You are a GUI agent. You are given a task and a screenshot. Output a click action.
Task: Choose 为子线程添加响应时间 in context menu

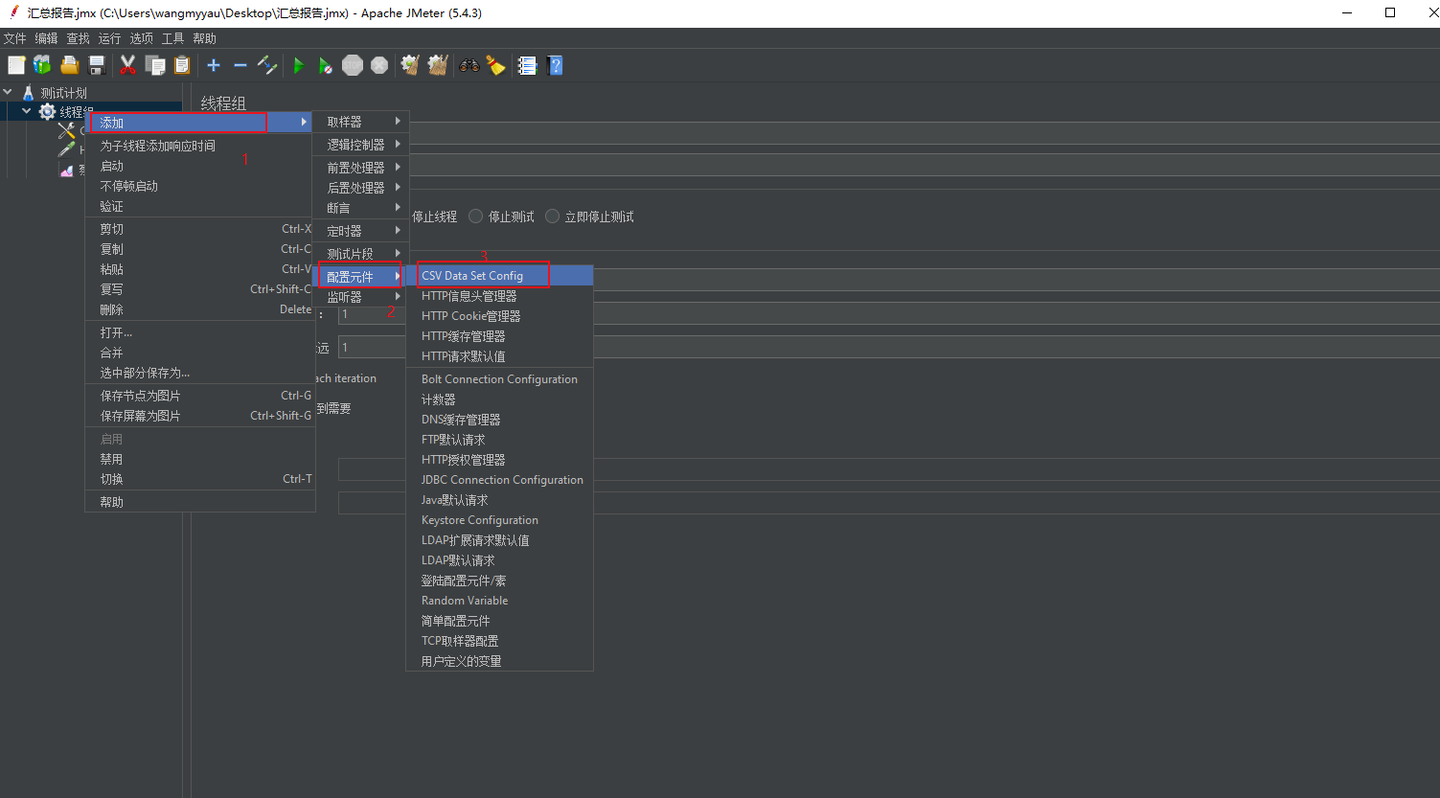(200, 146)
